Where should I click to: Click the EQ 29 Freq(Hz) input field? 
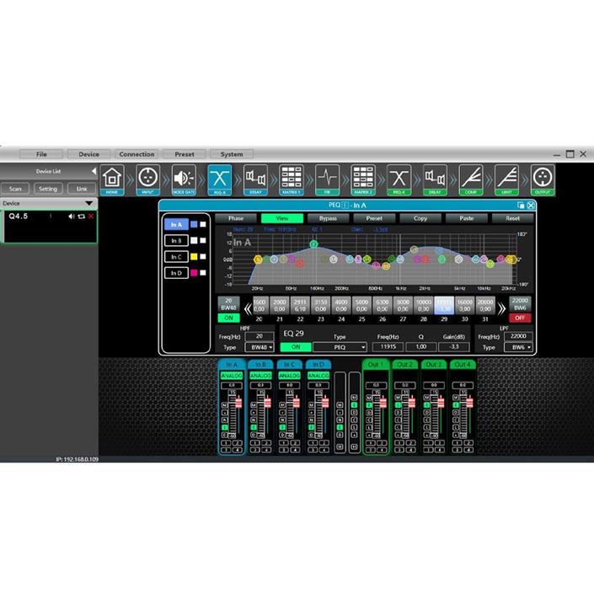(388, 347)
